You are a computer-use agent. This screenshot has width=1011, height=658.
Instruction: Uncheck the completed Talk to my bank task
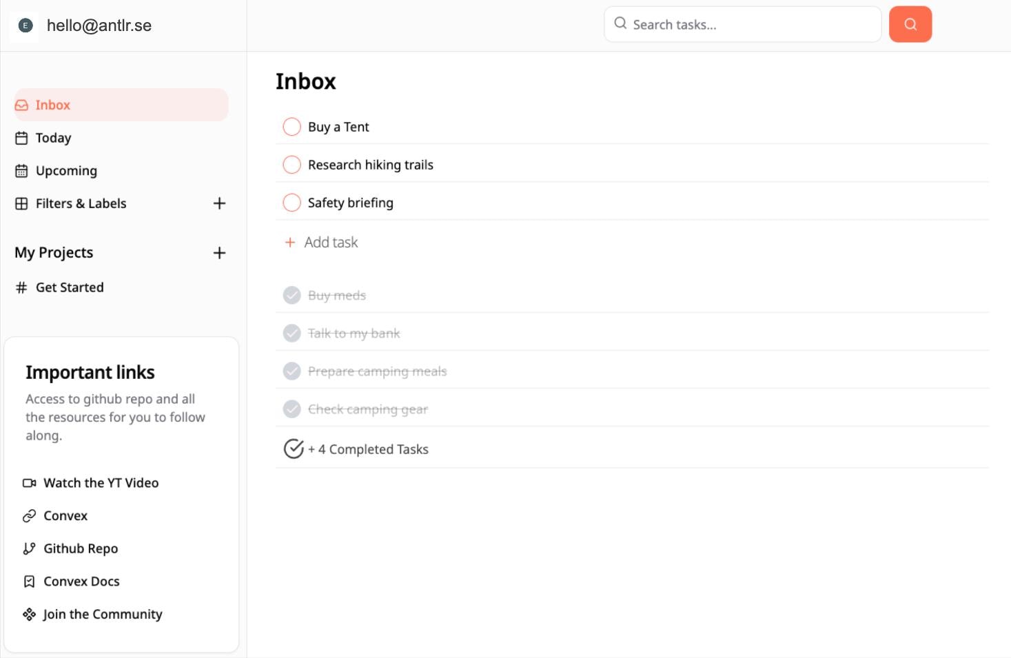tap(292, 333)
